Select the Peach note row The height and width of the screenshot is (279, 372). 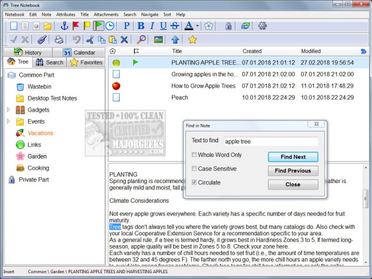point(239,98)
